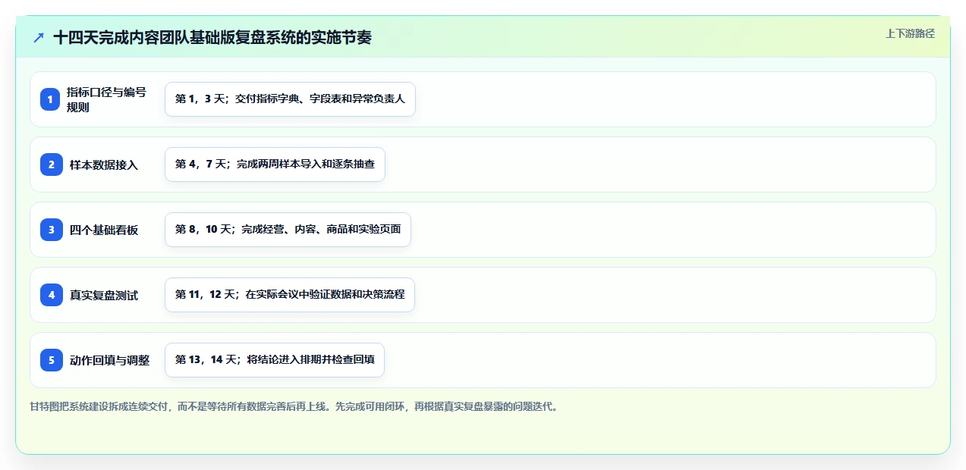Image resolution: width=966 pixels, height=470 pixels.
Task: Select the 动作回填与调整 step label
Action: [109, 360]
